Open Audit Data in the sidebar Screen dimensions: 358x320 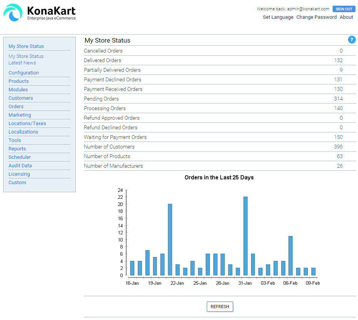pyautogui.click(x=20, y=166)
